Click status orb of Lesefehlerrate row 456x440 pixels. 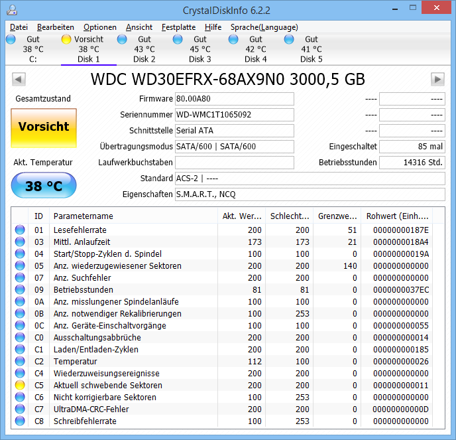click(x=20, y=230)
